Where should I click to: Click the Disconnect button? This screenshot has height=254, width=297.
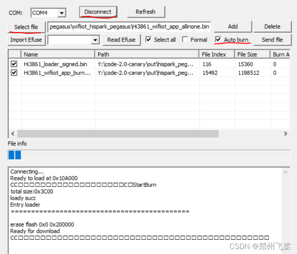tap(98, 12)
